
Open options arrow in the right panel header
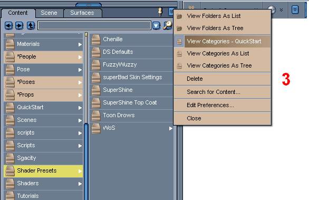click(295, 9)
